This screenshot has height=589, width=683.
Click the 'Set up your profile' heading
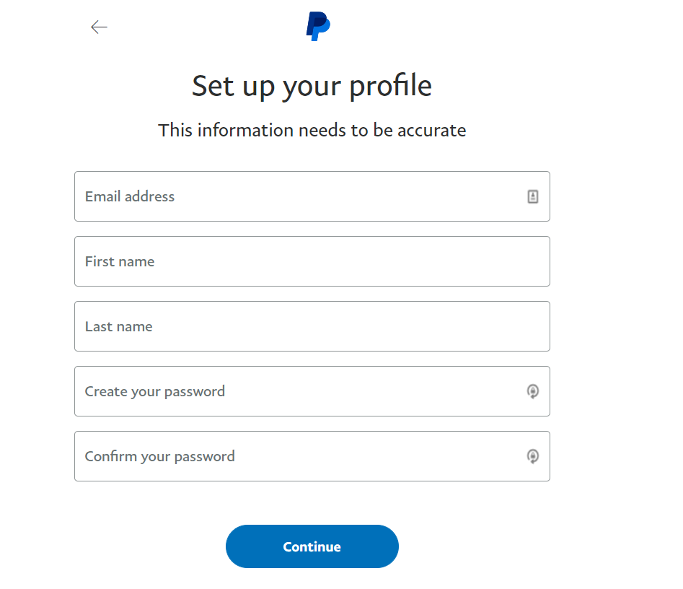(312, 87)
